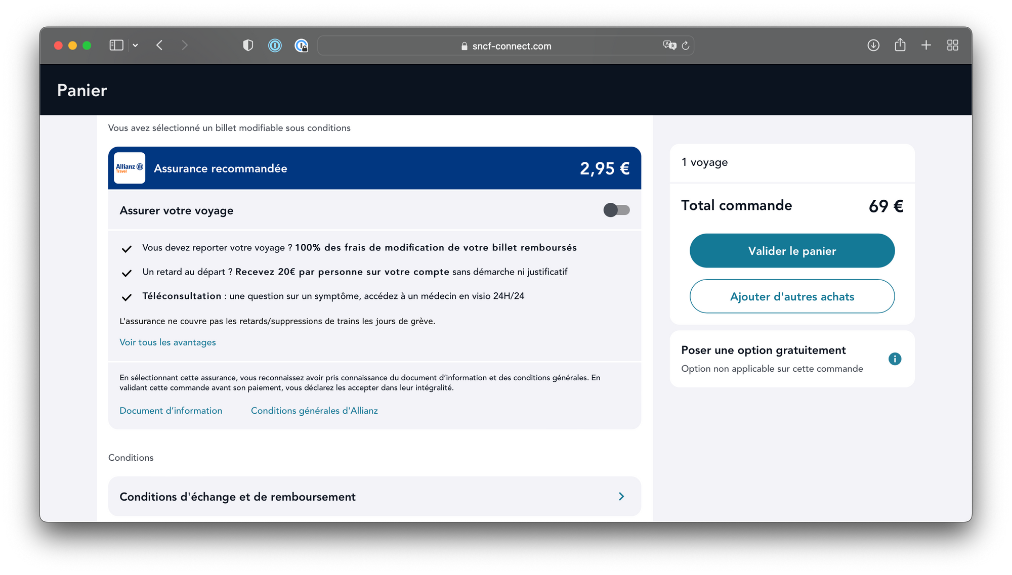
Task: Toggle the sidebar in Safari
Action: [116, 45]
